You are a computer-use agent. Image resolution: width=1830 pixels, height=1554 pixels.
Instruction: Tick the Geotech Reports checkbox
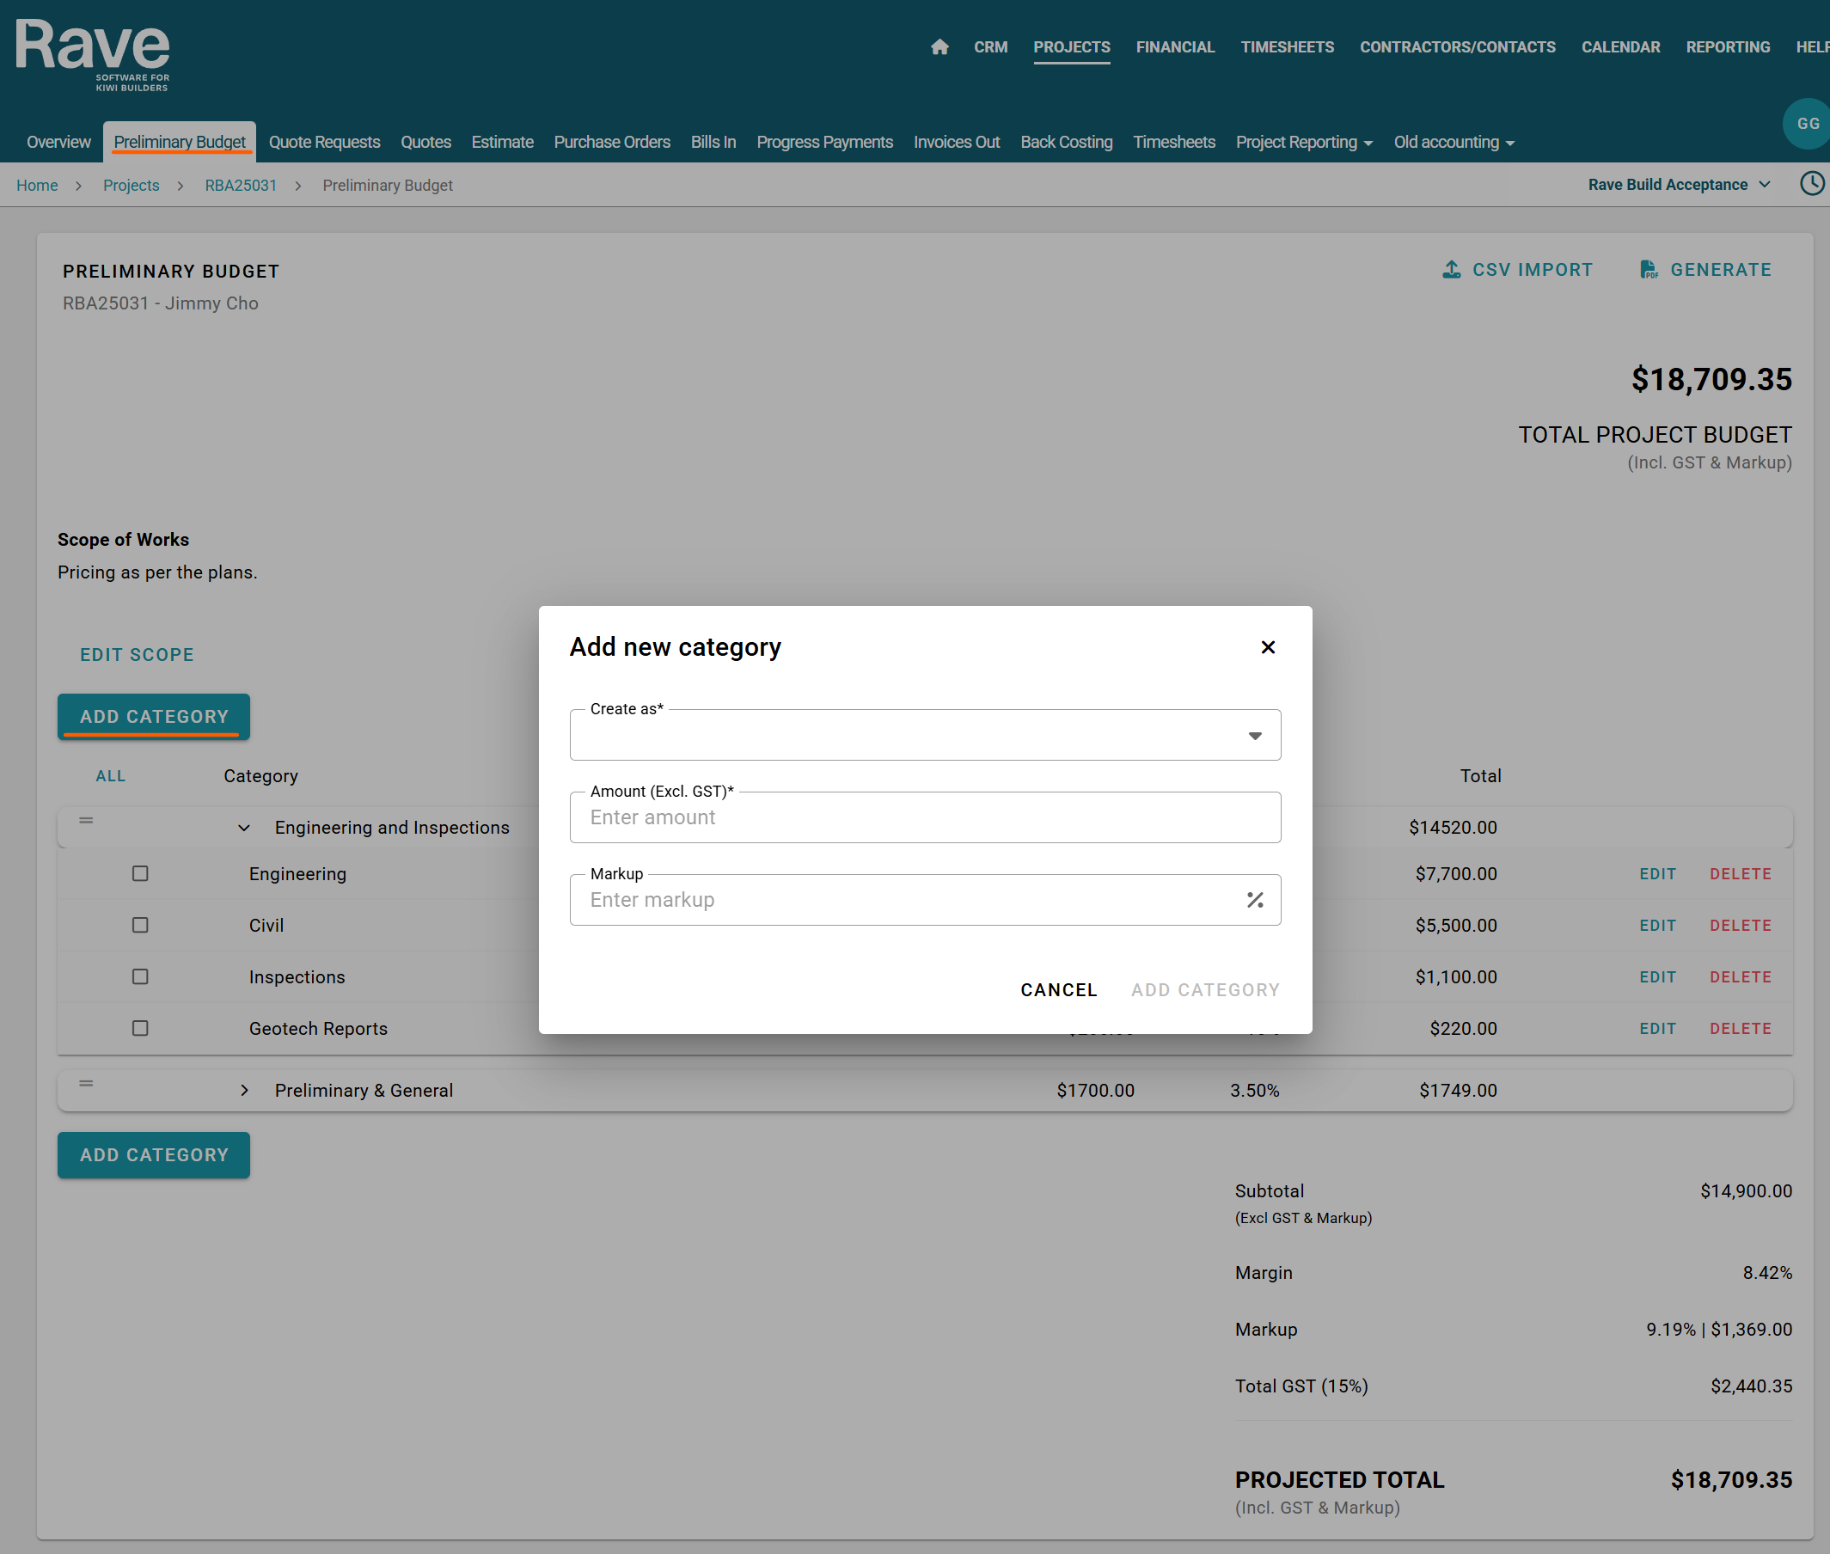click(140, 1028)
